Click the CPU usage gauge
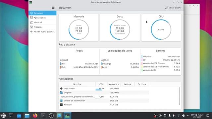The width and height of the screenshot is (212, 119). point(161,29)
